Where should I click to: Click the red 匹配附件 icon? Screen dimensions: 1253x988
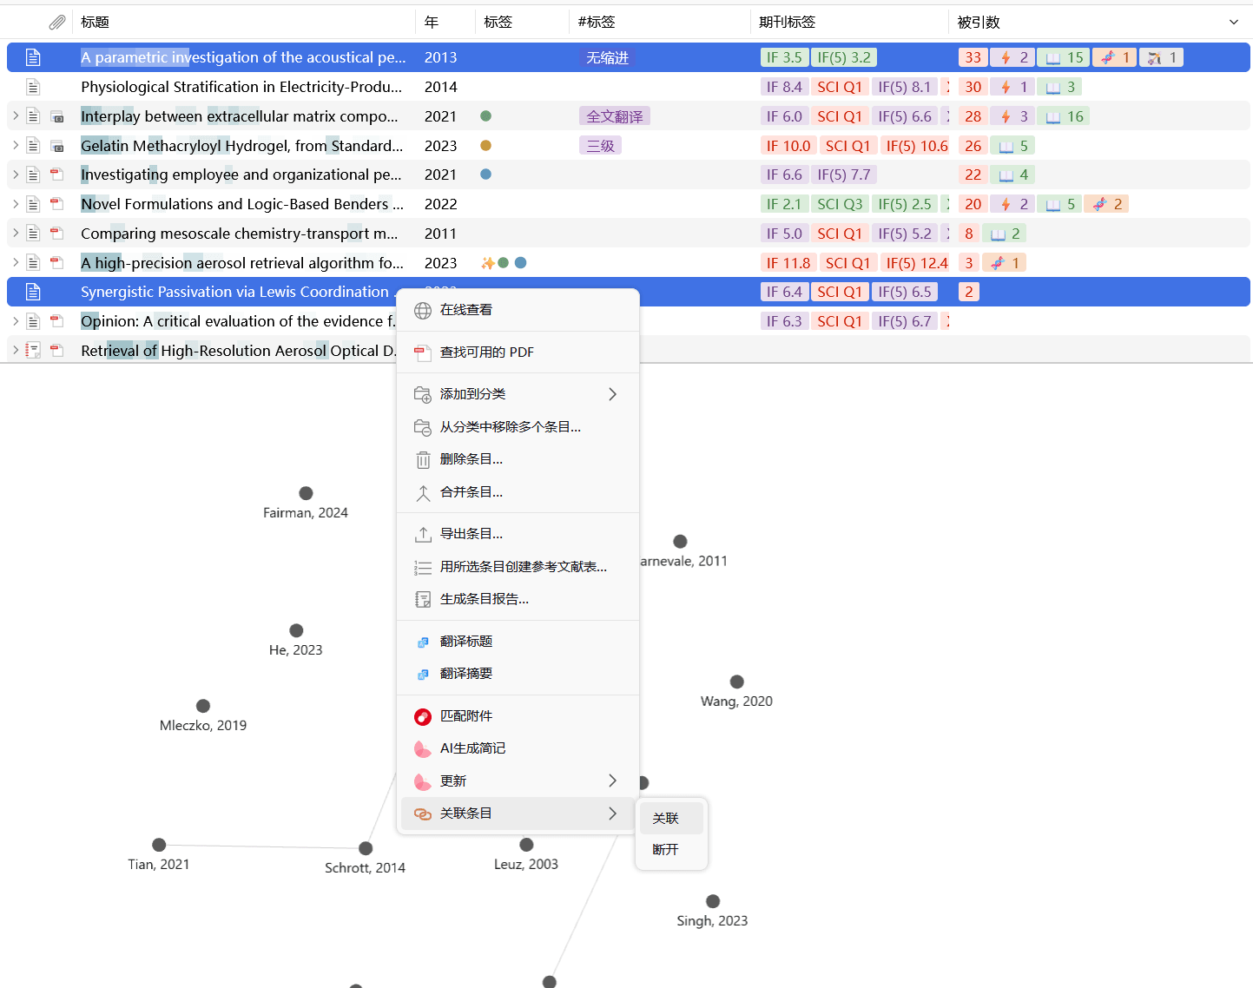coord(423,717)
